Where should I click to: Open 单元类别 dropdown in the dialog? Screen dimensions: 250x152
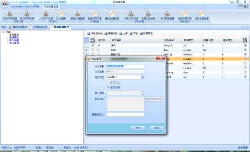142,93
